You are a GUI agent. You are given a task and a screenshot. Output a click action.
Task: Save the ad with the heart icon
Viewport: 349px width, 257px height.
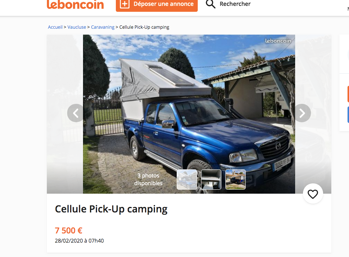pyautogui.click(x=313, y=194)
